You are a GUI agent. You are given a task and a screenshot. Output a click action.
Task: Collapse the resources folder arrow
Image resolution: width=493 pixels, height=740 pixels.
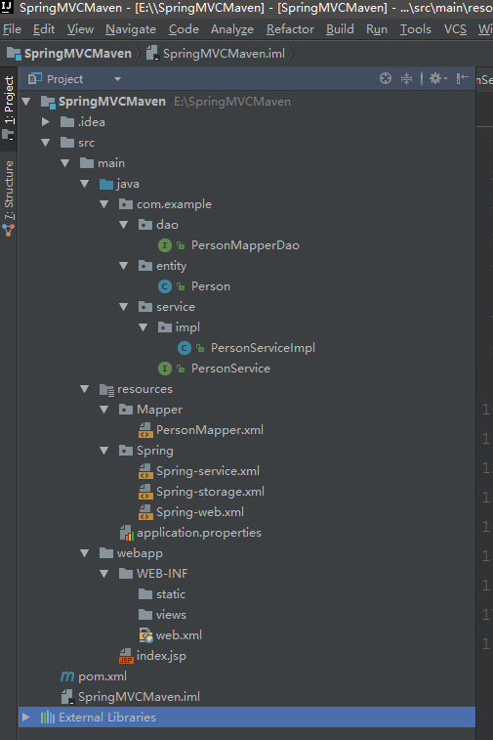[x=85, y=389]
